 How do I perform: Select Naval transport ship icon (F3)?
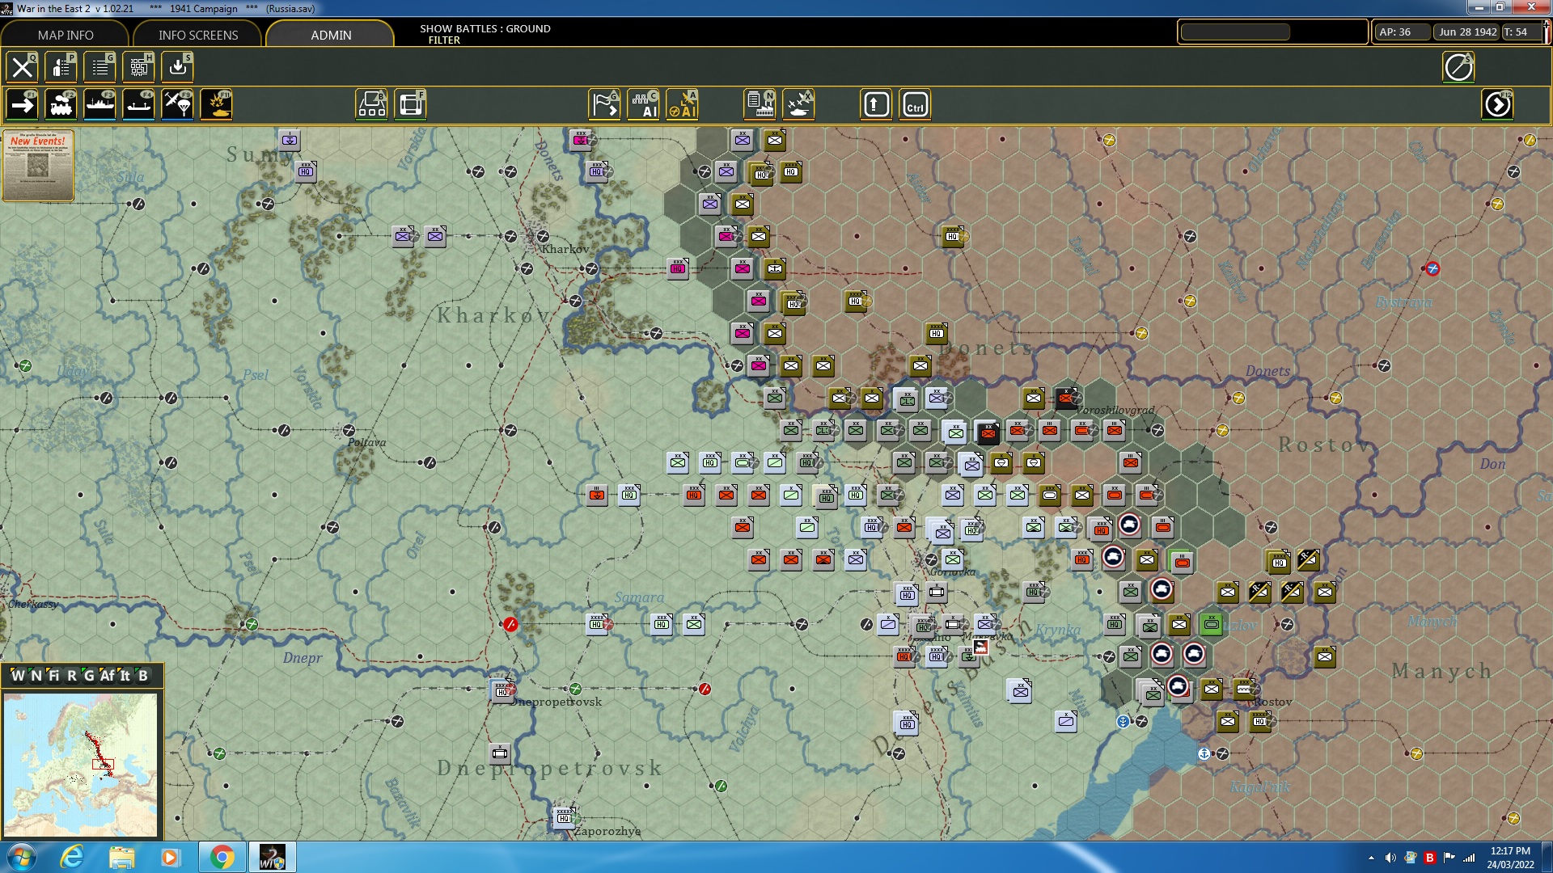[x=100, y=105]
